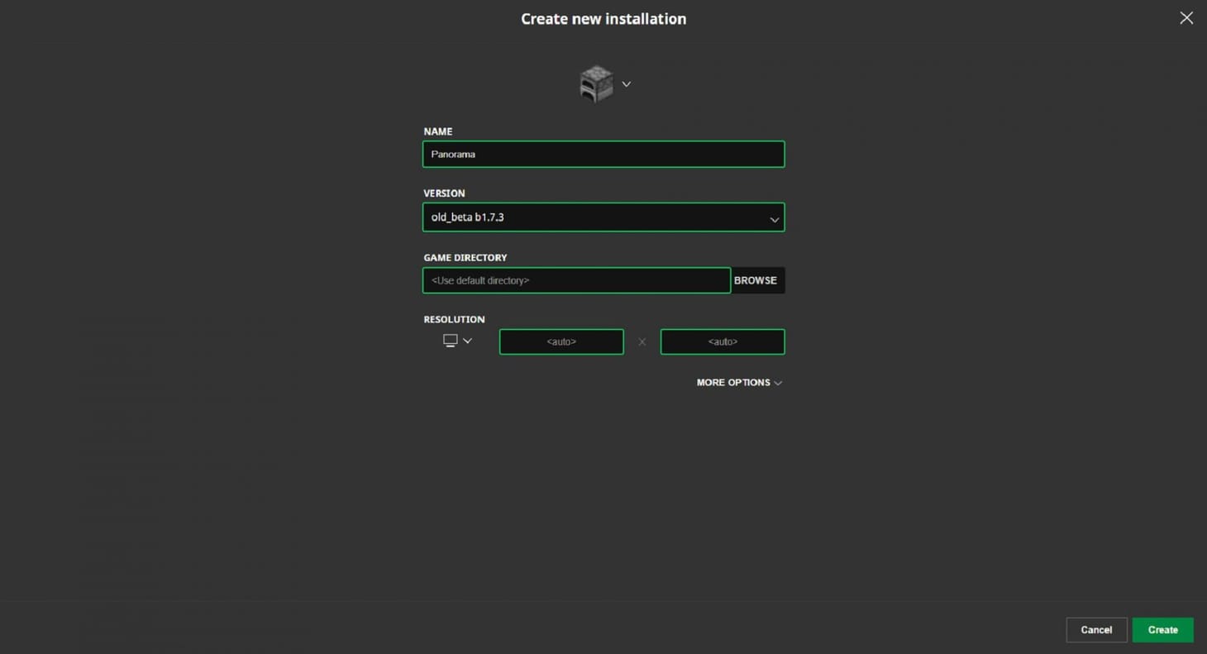Image resolution: width=1207 pixels, height=654 pixels.
Task: Select the first auto resolution width field
Action: (x=561, y=341)
